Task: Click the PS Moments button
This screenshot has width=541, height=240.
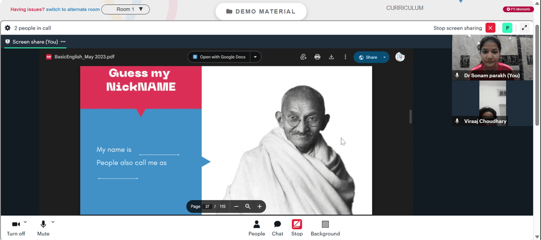Action: (518, 9)
